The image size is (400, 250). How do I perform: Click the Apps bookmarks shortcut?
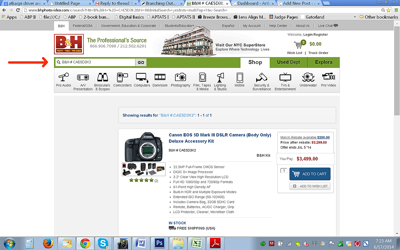pyautogui.click(x=9, y=17)
